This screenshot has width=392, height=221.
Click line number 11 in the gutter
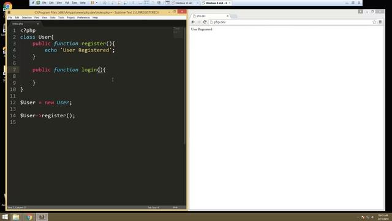pos(13,96)
